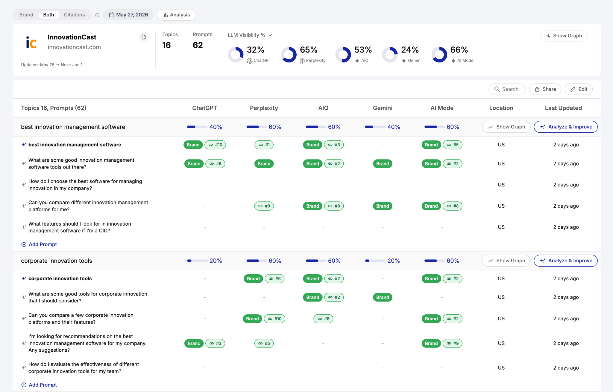Click ChatGPT citation #10 badge for 'best innovation management software'
Screen dimensions: 613x392
215,145
